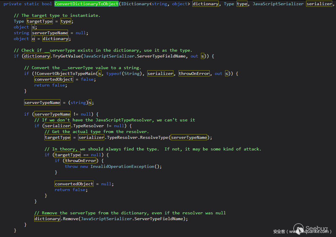Click the typeof(String) expression
336x237 pixels.
[124, 73]
